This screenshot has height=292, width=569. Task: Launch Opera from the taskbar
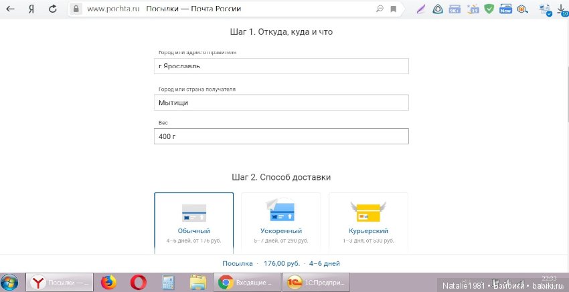tap(139, 283)
